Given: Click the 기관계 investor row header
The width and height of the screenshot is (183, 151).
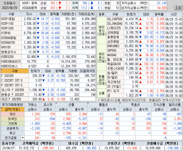Looking at the screenshot, I should click(13, 124).
